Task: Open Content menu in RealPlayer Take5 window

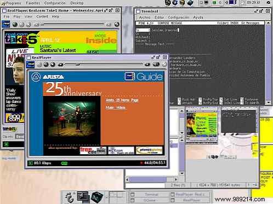Action: 42,16
